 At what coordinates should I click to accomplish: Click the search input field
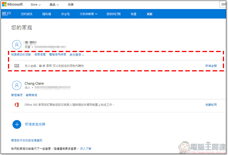pyautogui.click(x=223, y=5)
